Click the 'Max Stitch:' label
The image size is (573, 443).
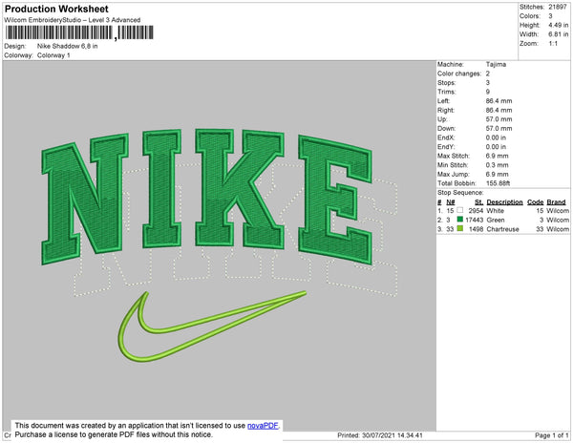(x=454, y=156)
